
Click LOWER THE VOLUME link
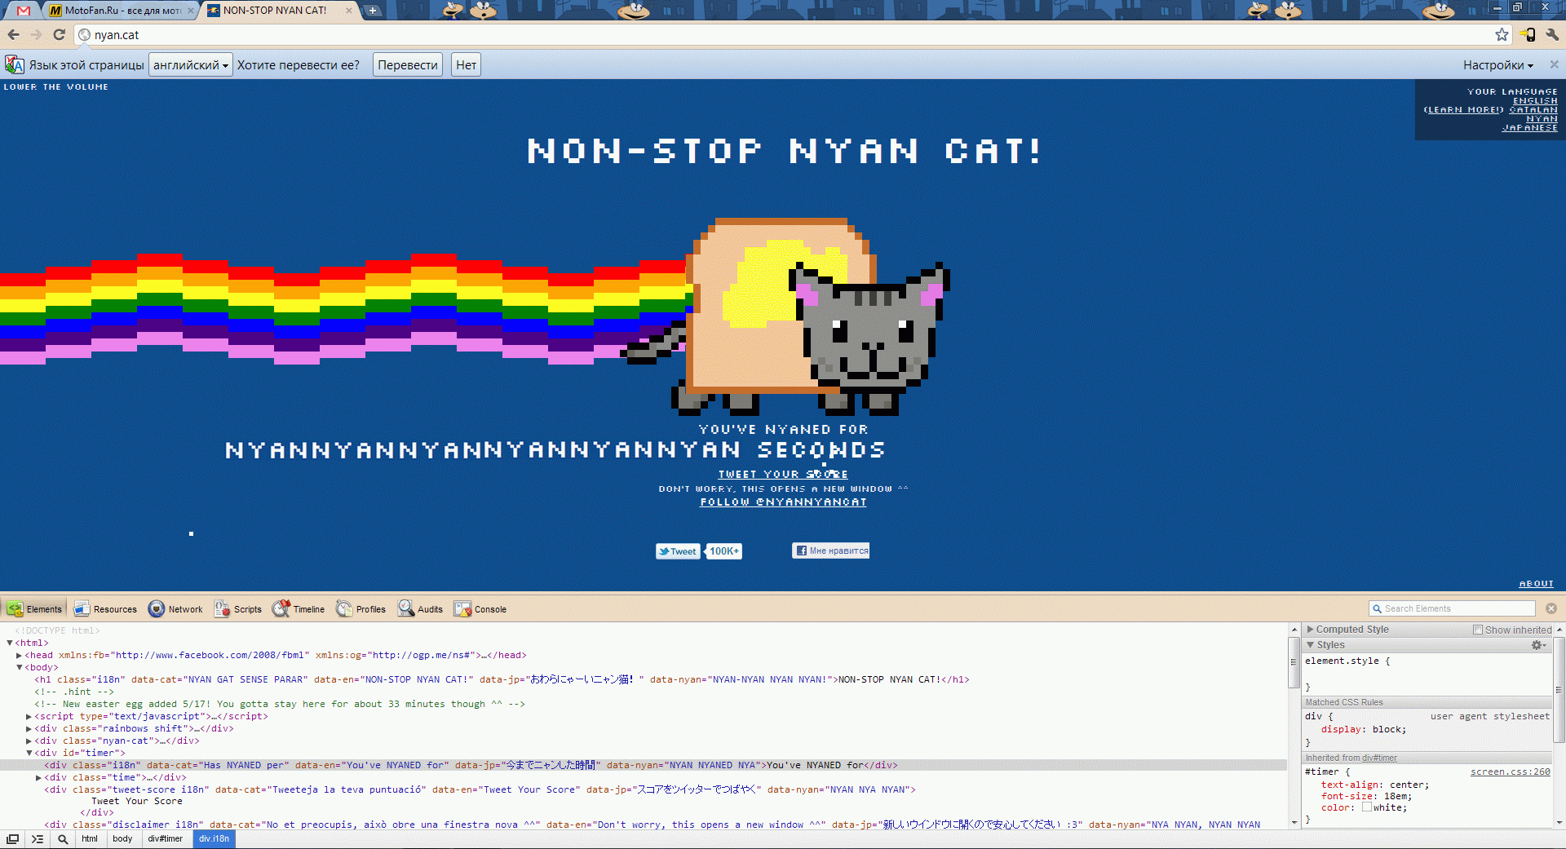coord(55,86)
